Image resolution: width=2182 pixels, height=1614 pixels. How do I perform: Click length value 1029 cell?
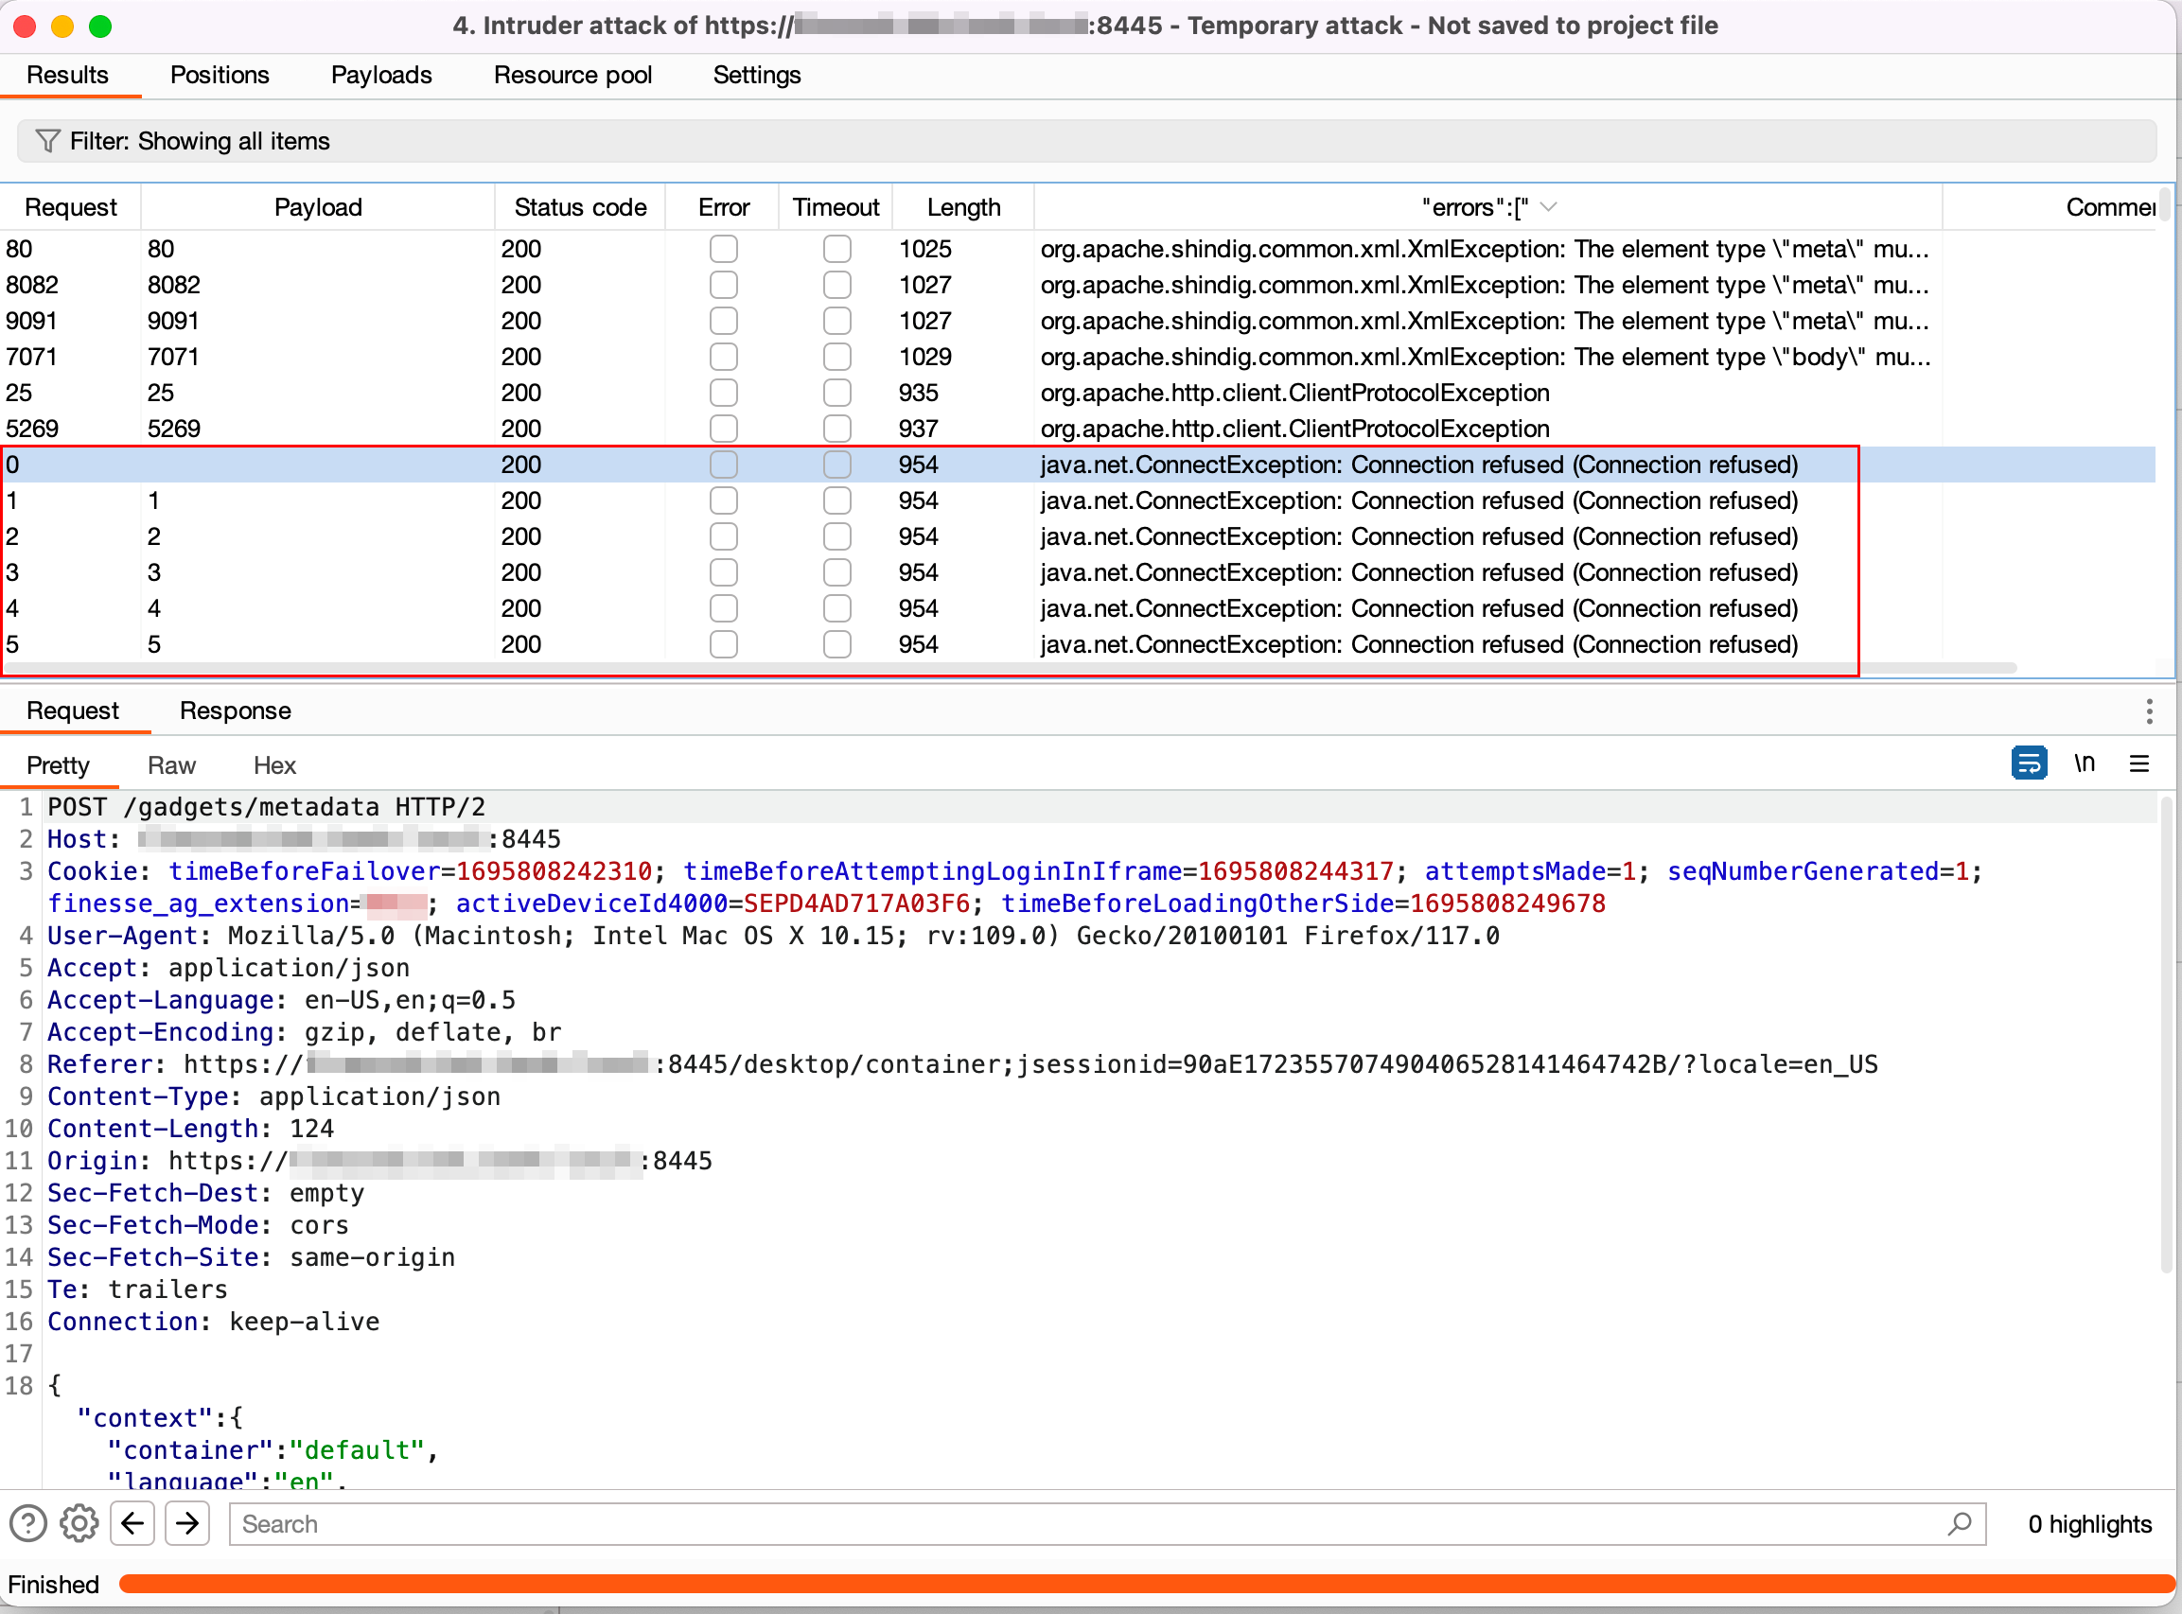(x=925, y=357)
